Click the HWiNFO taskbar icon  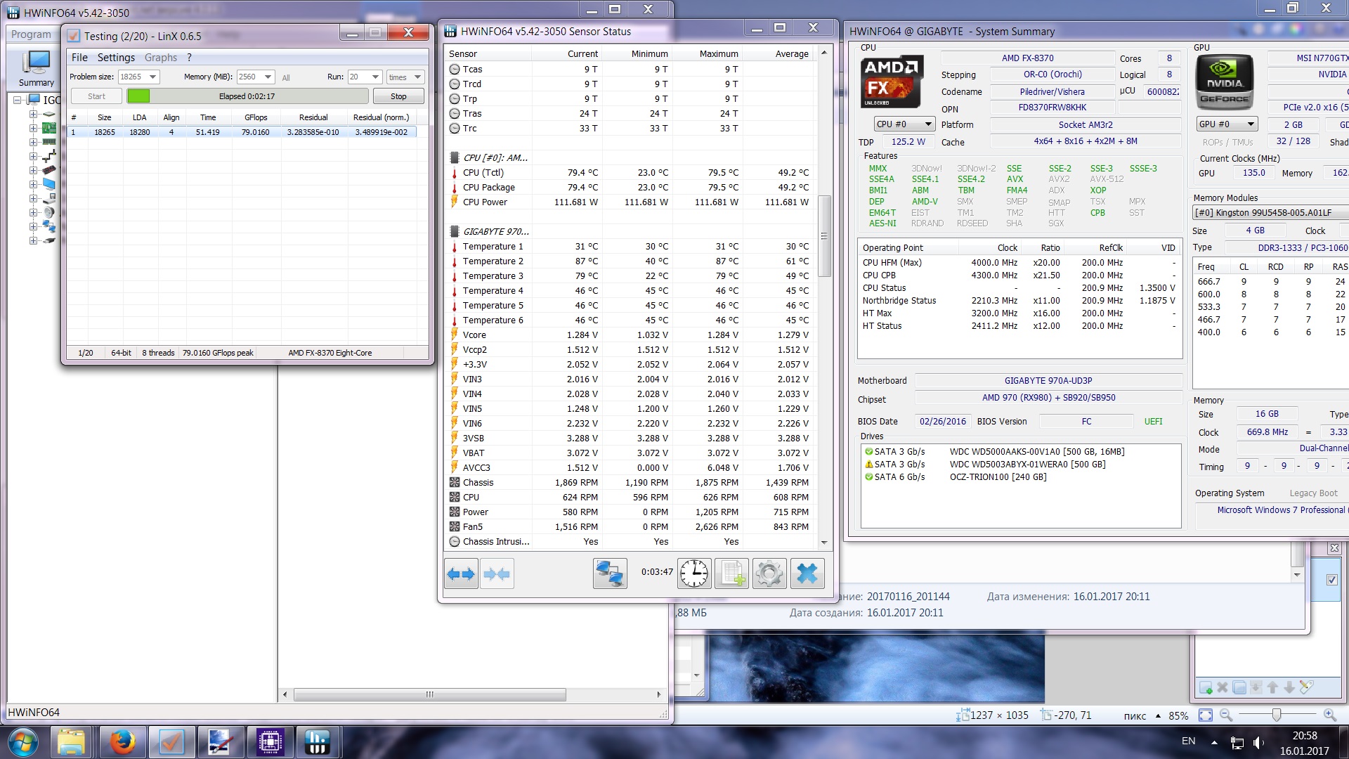318,741
